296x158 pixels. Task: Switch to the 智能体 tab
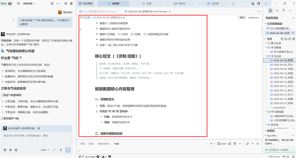coord(180,3)
